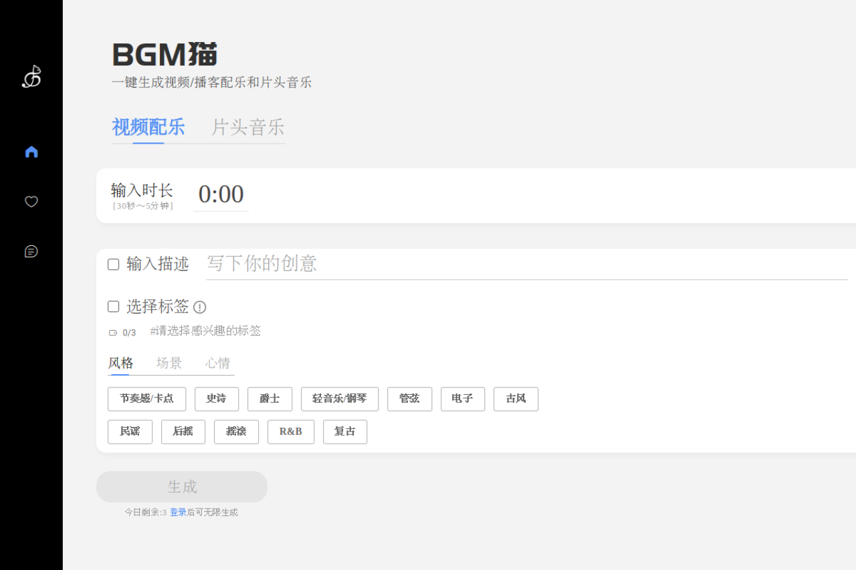This screenshot has width=856, height=570.
Task: Open favorites via the heart icon
Action: coord(31,201)
